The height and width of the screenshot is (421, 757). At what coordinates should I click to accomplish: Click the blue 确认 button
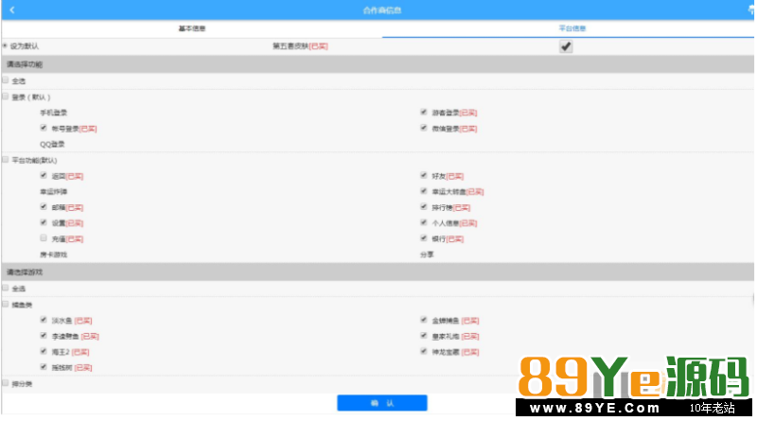pos(381,403)
